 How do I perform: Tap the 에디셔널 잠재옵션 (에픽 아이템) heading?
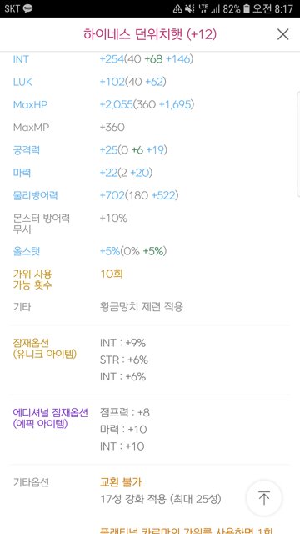pos(50,418)
